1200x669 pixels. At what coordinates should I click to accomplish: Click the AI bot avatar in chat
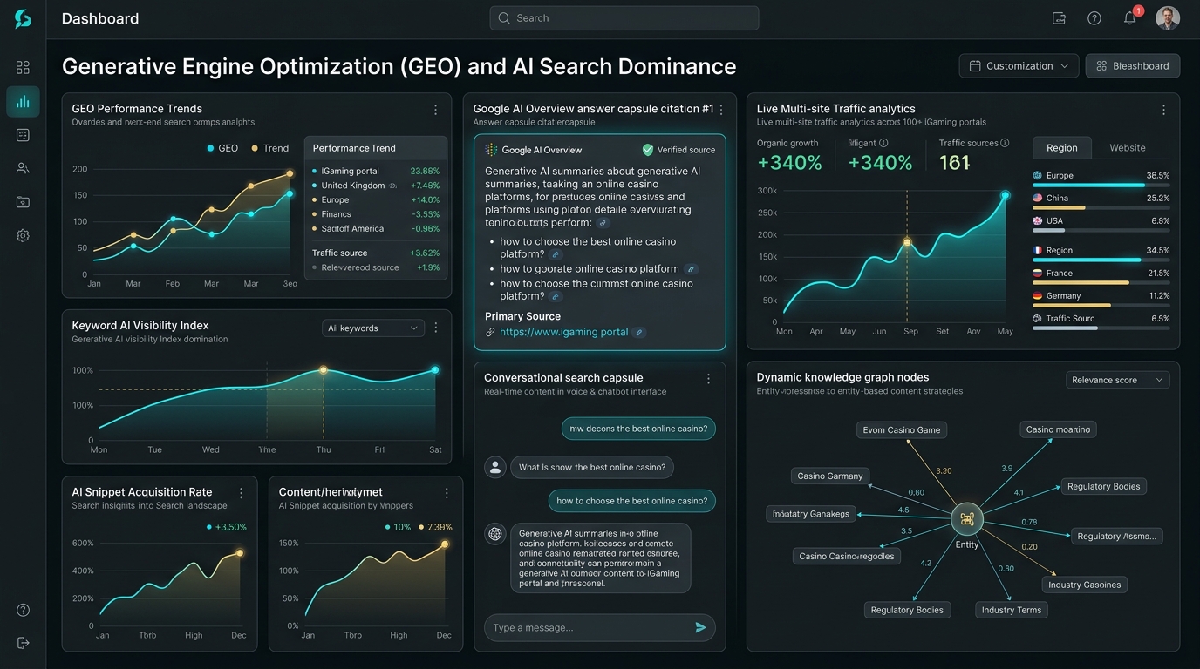click(495, 534)
